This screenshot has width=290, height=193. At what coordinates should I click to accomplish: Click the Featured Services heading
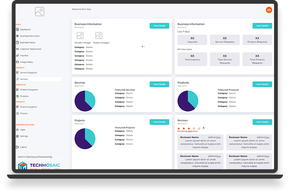125,90
